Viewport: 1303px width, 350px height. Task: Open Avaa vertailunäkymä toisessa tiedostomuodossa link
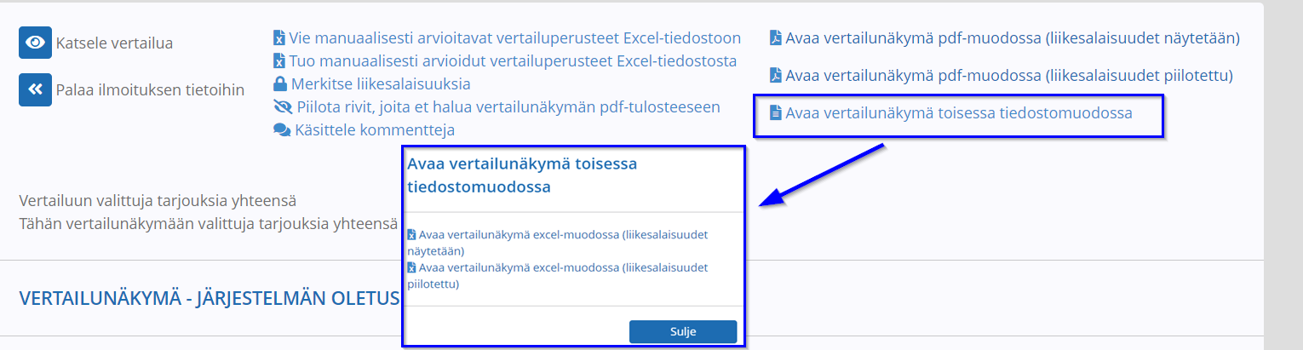(x=959, y=112)
